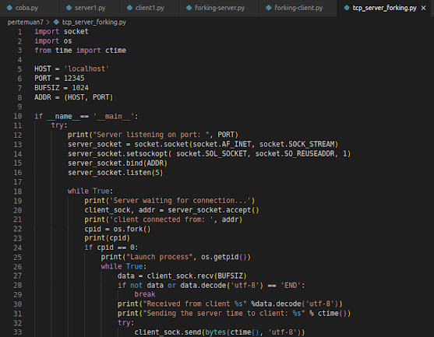The image size is (434, 337).
Task: Click 'Server waiting for connection...' string
Action: 182,201
